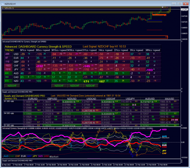Toggle the Market line button in strength legend

click(54, 157)
